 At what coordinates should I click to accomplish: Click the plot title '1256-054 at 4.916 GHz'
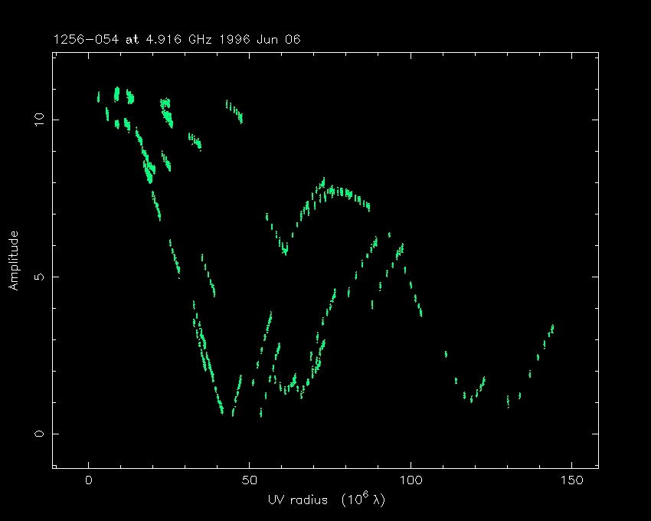click(132, 40)
